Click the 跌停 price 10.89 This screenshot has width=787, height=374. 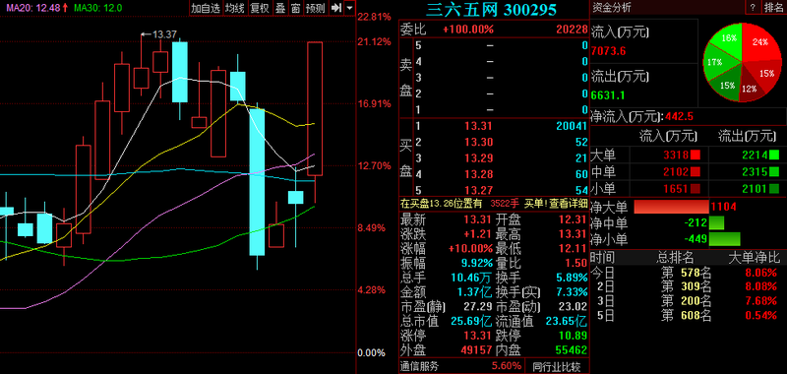coord(573,336)
